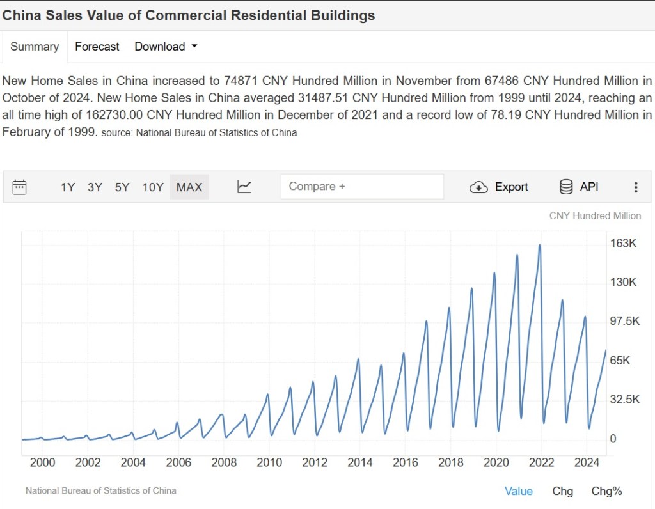Click the 2022 peak on chart line
This screenshot has width=655, height=509.
(540, 245)
